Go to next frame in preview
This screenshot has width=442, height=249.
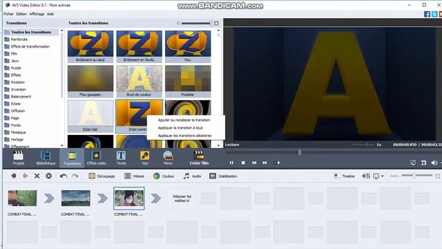pyautogui.click(x=265, y=163)
